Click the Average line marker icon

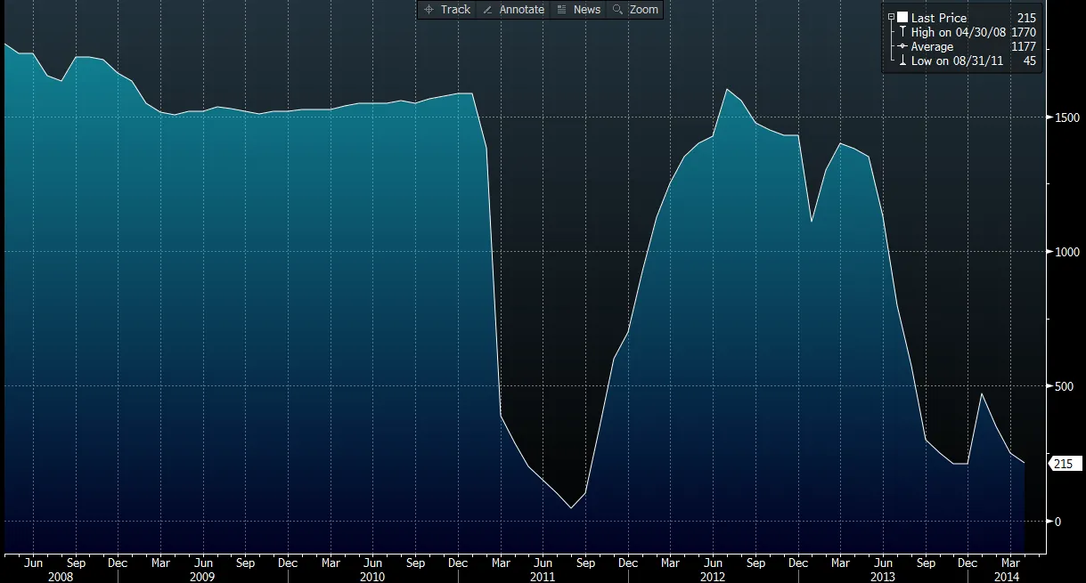tap(902, 46)
